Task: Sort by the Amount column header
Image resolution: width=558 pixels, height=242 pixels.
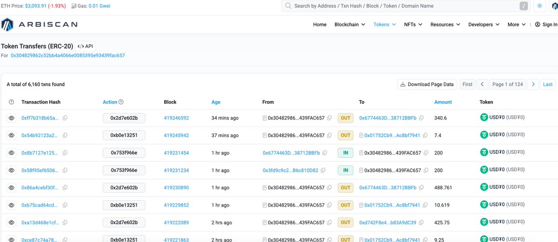Action: point(443,102)
